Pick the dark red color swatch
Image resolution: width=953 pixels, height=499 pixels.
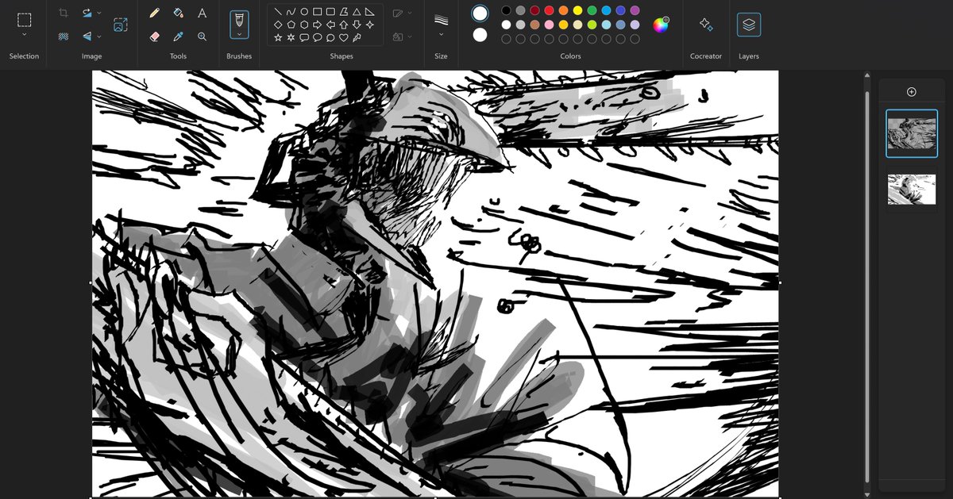click(x=534, y=10)
